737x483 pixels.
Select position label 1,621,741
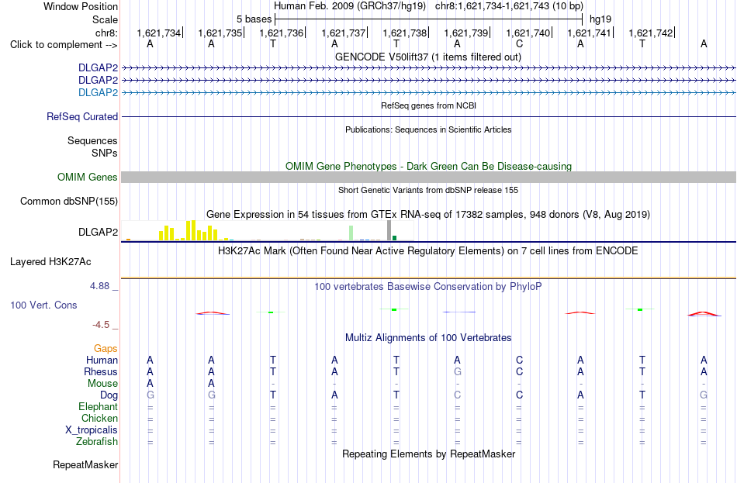click(589, 33)
